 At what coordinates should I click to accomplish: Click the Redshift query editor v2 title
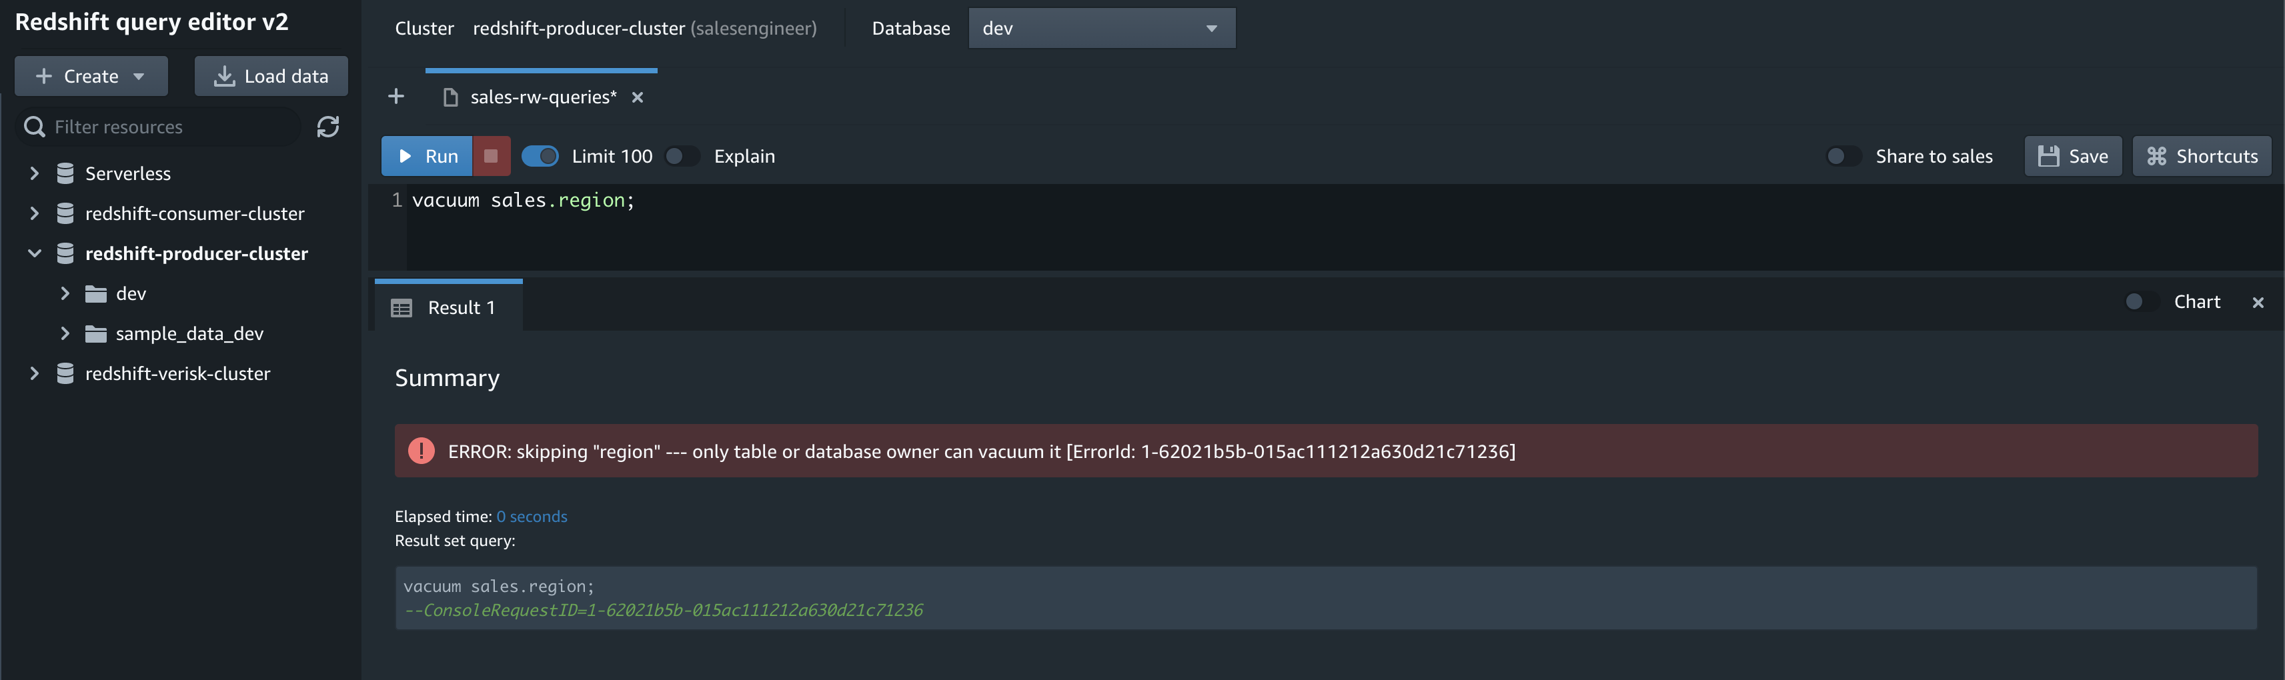[151, 22]
